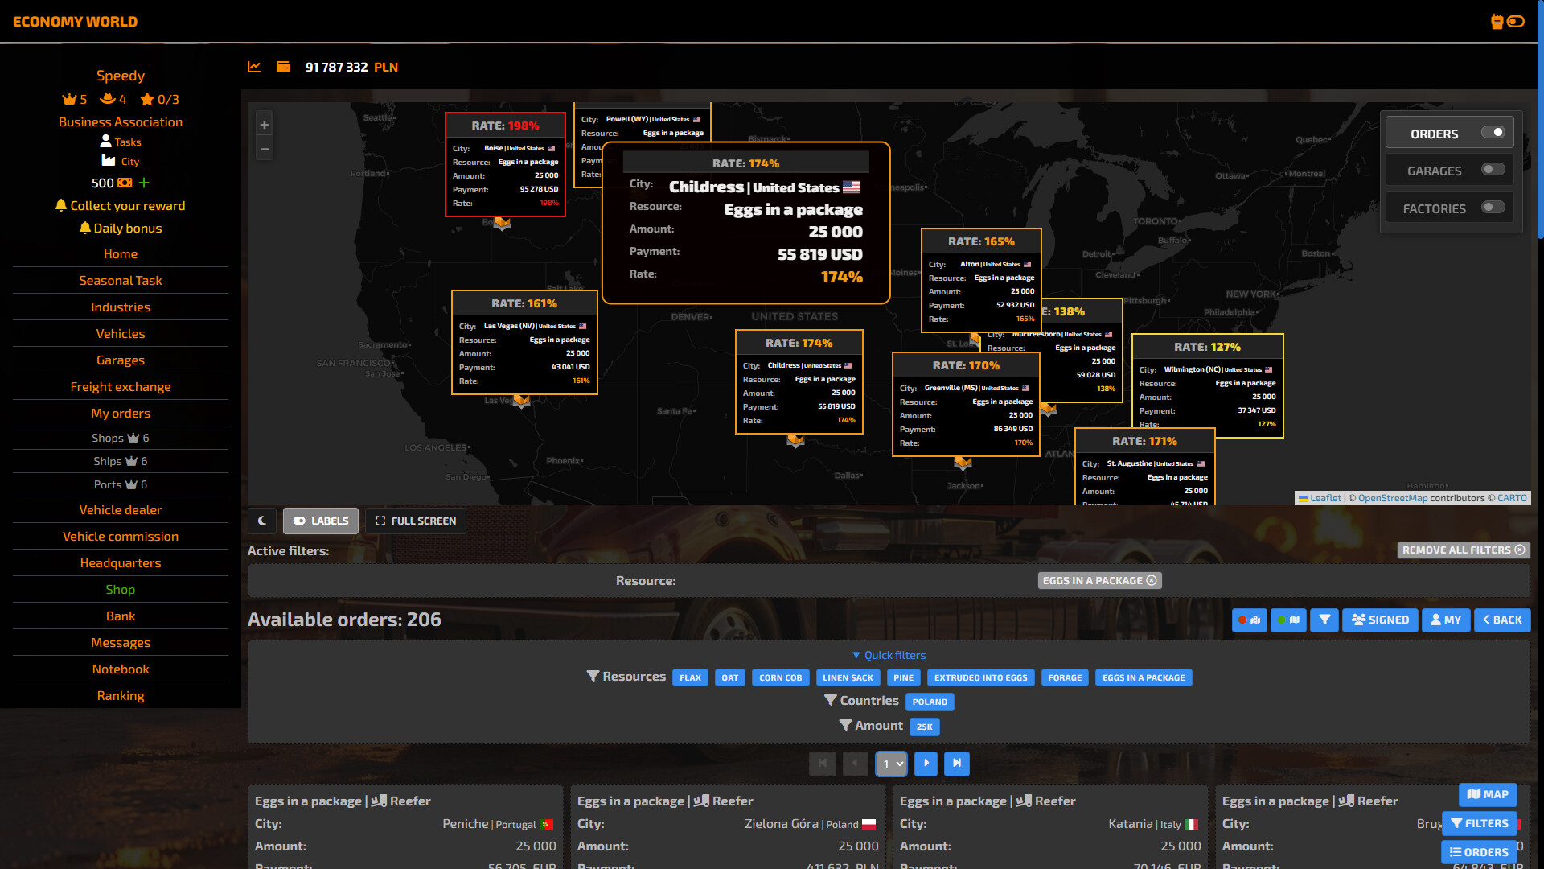Enable the GARAGES map toggle
Image resolution: width=1544 pixels, height=869 pixels.
[1493, 170]
